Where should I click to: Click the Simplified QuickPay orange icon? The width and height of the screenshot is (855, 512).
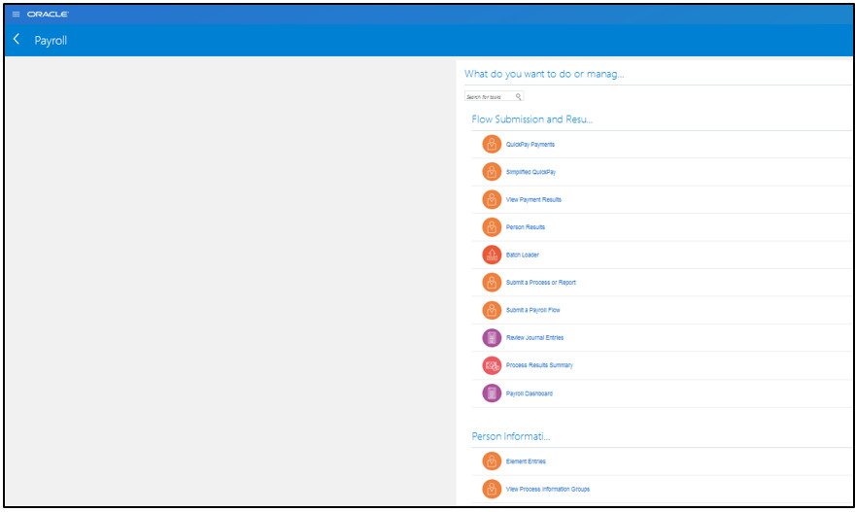pos(492,172)
